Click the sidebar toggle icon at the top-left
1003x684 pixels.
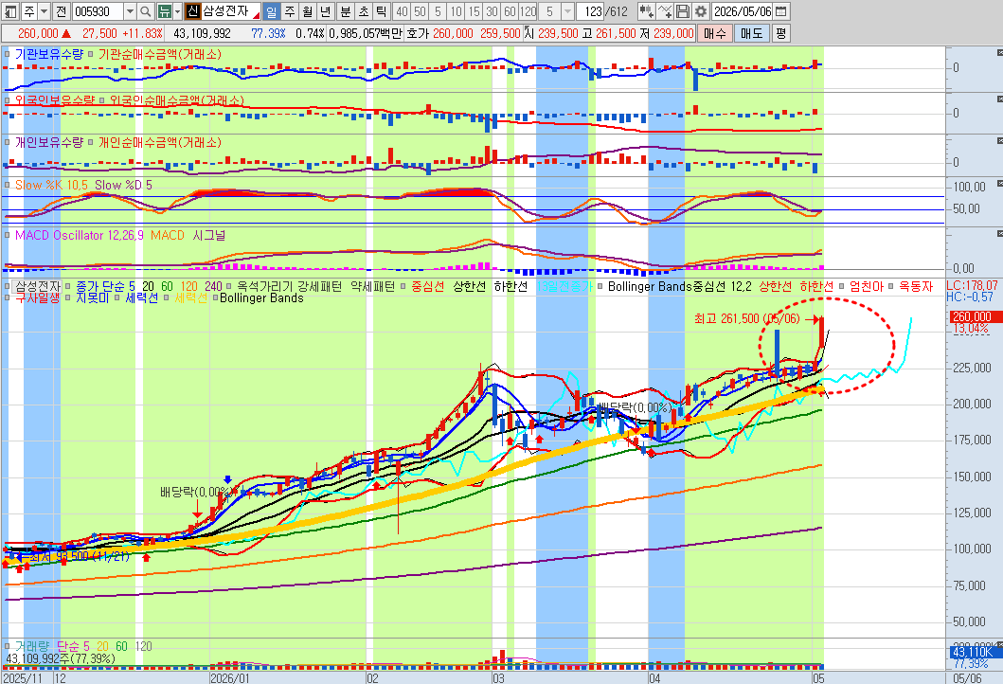(x=10, y=10)
